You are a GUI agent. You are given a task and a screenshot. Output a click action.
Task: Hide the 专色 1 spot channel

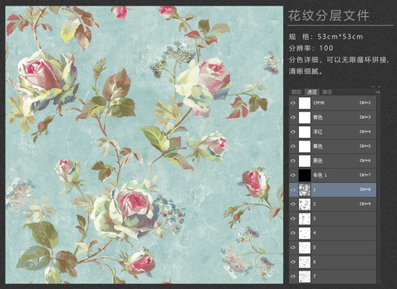293,175
